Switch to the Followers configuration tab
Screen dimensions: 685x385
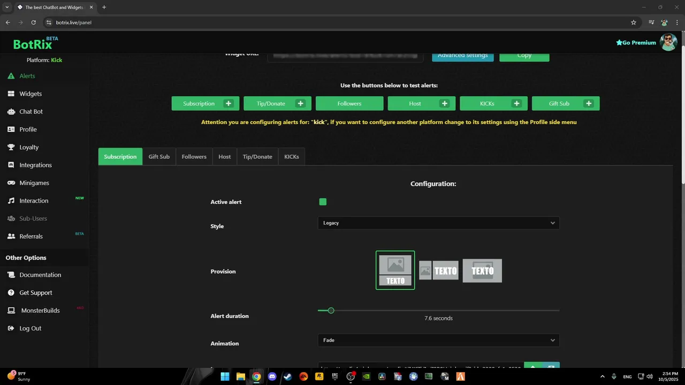coord(194,157)
